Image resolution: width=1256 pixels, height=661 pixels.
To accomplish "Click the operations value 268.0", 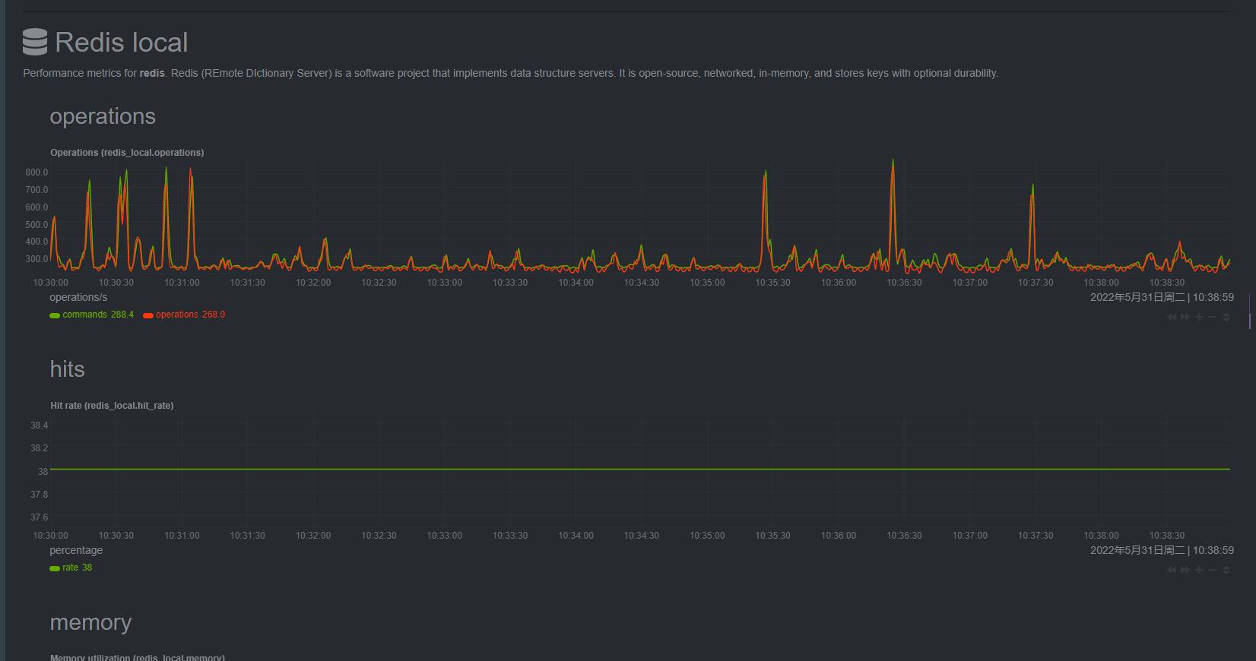I will point(214,315).
